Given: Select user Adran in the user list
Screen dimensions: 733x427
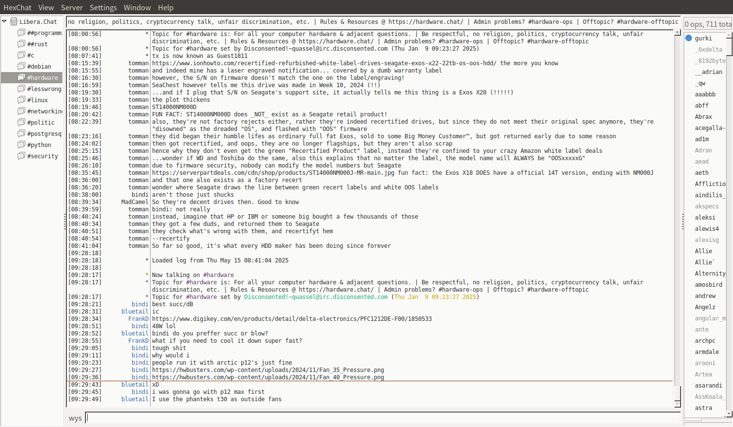Looking at the screenshot, I should pos(703,150).
